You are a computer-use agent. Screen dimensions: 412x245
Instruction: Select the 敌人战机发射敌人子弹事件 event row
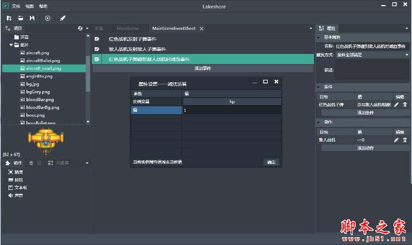point(203,49)
